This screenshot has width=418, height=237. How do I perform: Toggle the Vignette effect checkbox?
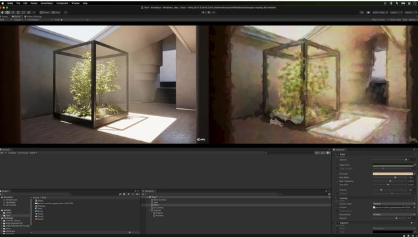pyautogui.click(x=338, y=223)
